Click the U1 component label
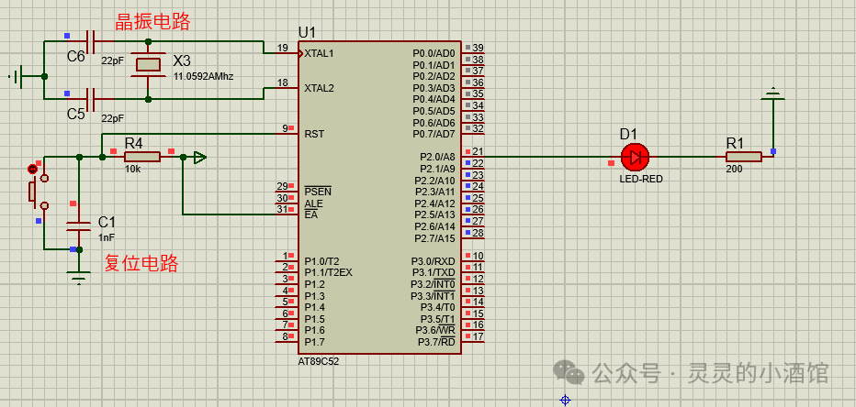Screen dimensions: 856x407 307,32
